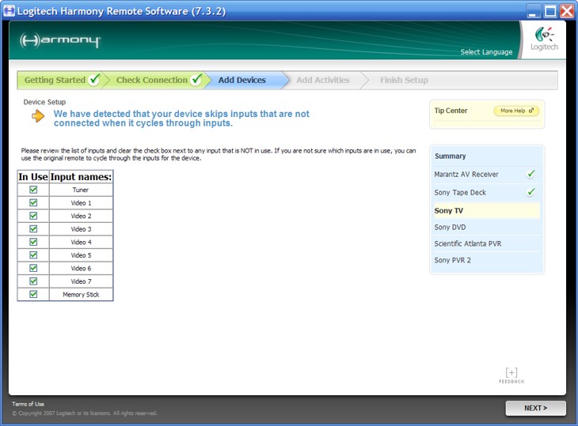Image resolution: width=578 pixels, height=426 pixels.
Task: Click the Video 4 input name cell
Action: 81,242
